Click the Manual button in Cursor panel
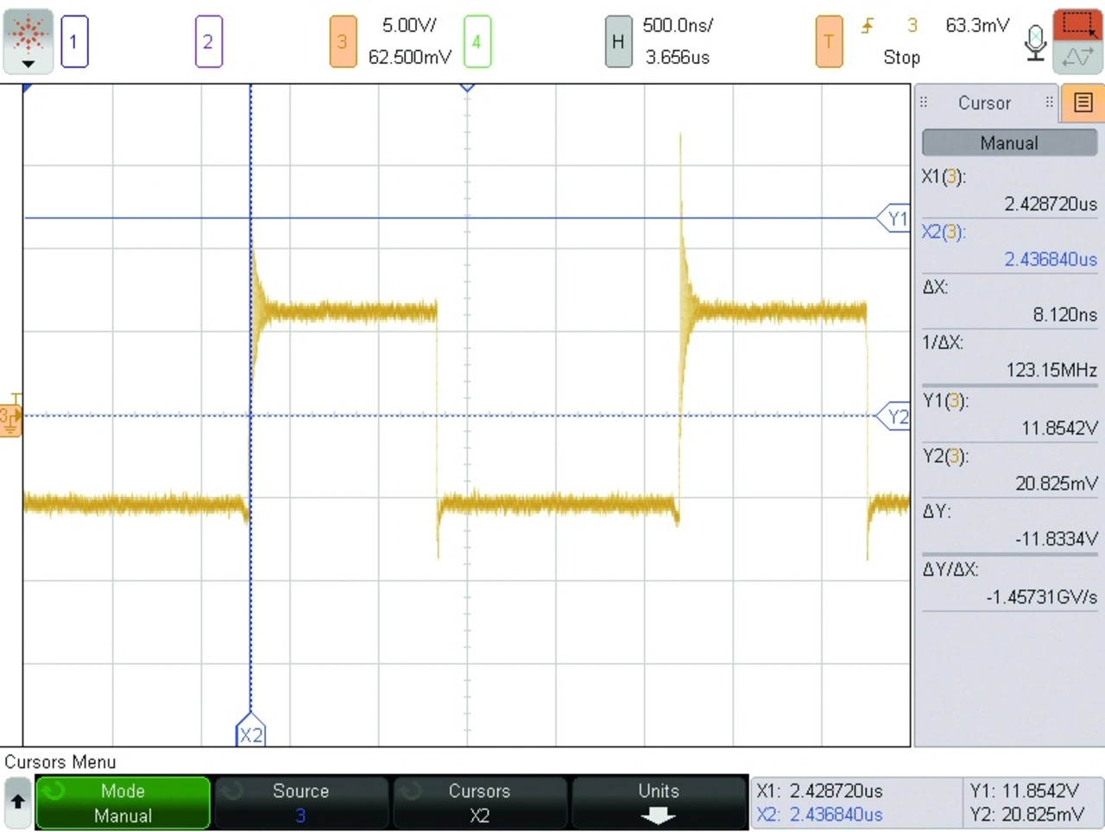Image resolution: width=1105 pixels, height=832 pixels. click(x=1008, y=143)
